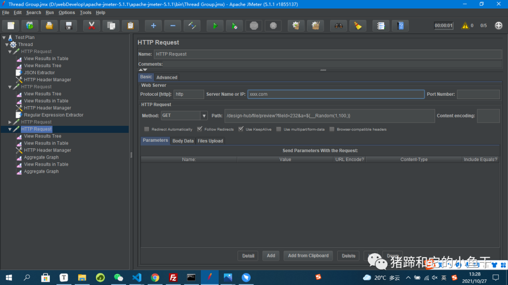Screen dimensions: 508x285
Task: Open the Run menu
Action: click(x=49, y=13)
